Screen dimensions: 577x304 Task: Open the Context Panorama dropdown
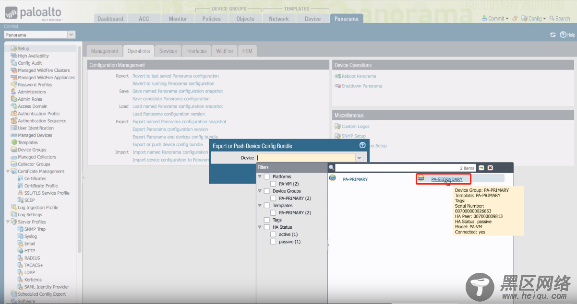[x=71, y=35]
